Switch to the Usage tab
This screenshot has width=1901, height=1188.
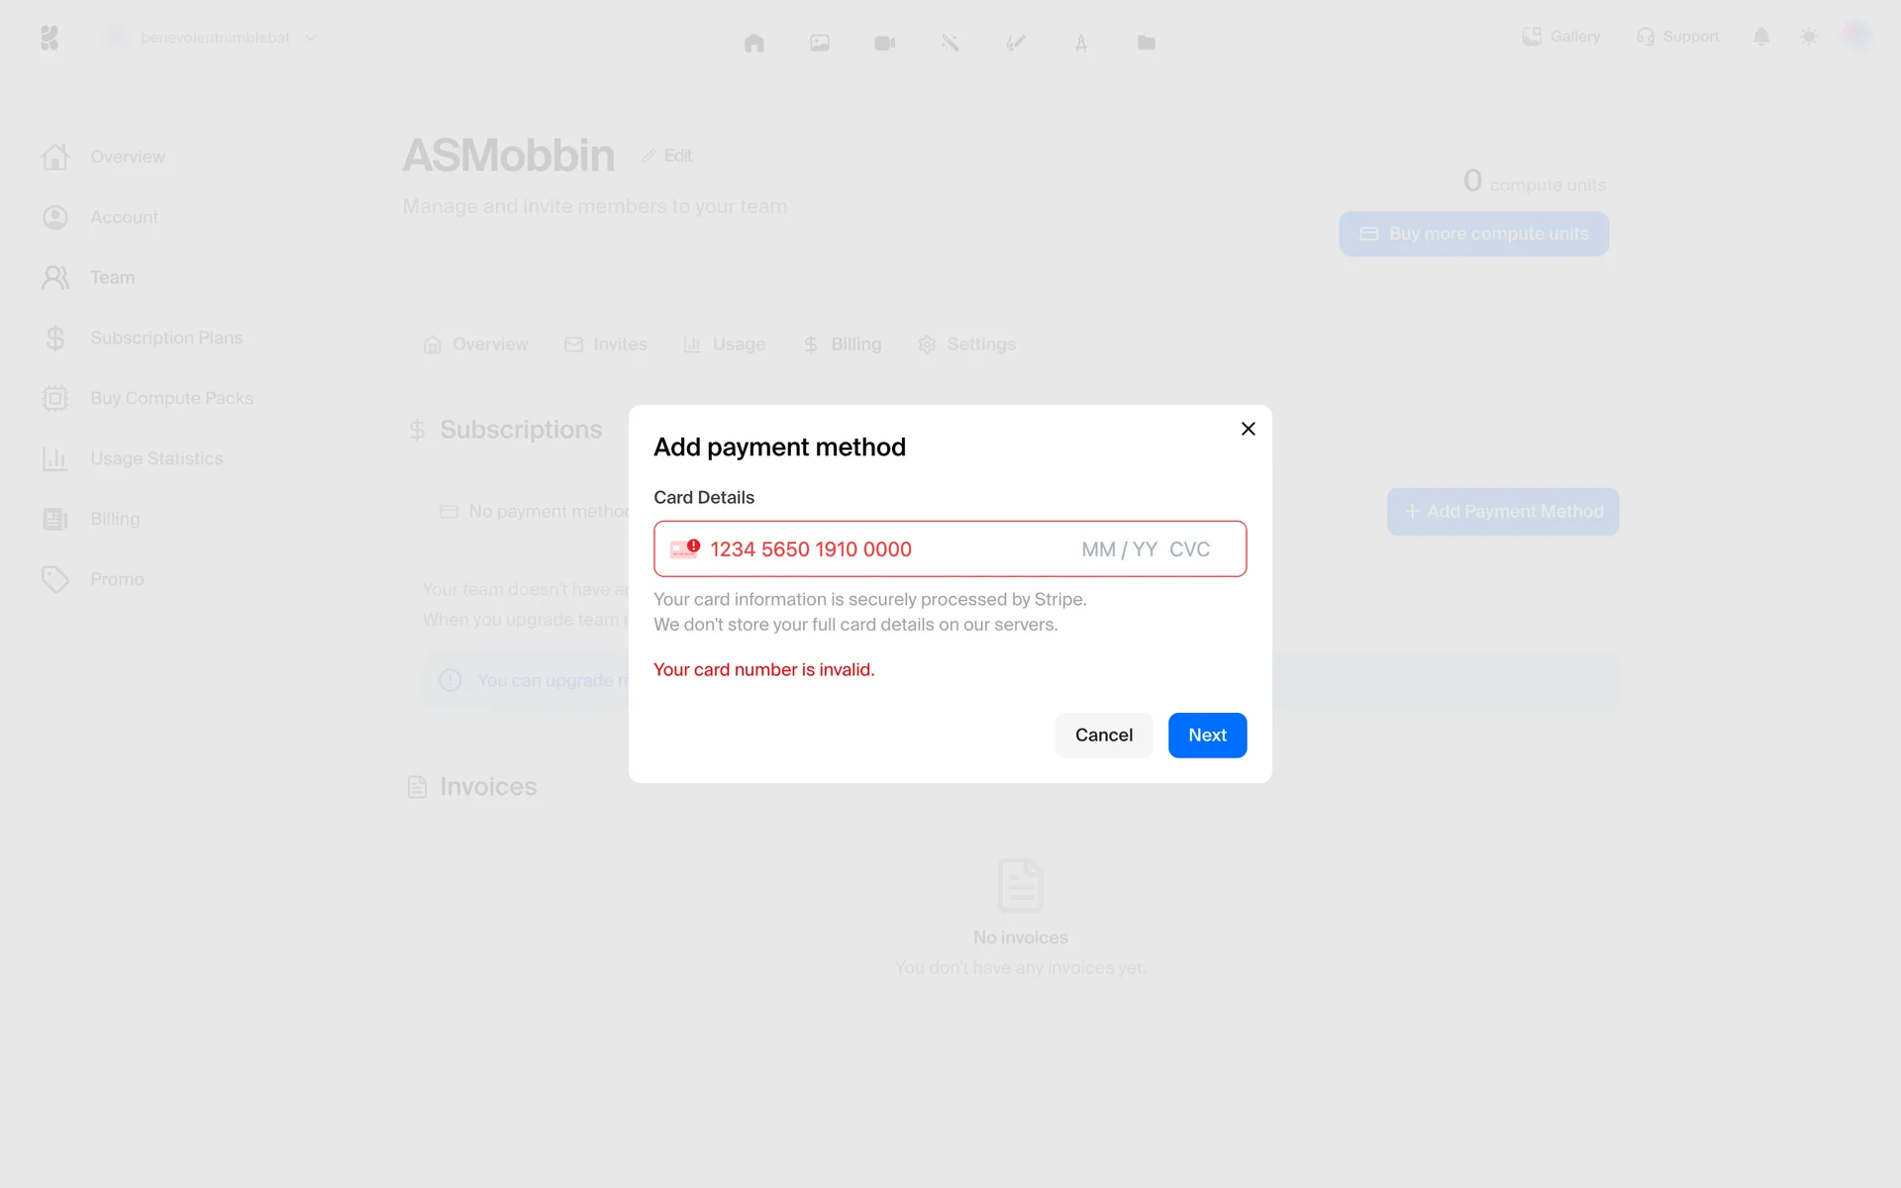725,345
